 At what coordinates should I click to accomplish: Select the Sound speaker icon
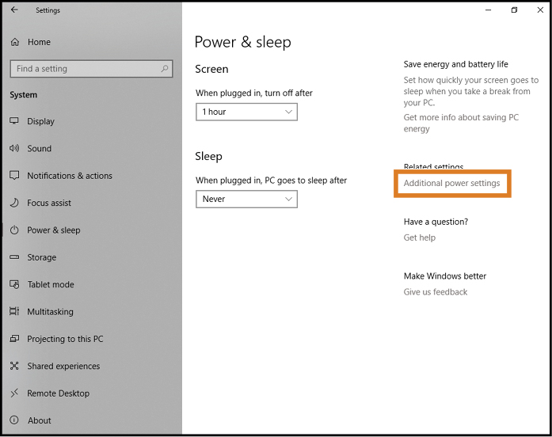click(x=14, y=148)
